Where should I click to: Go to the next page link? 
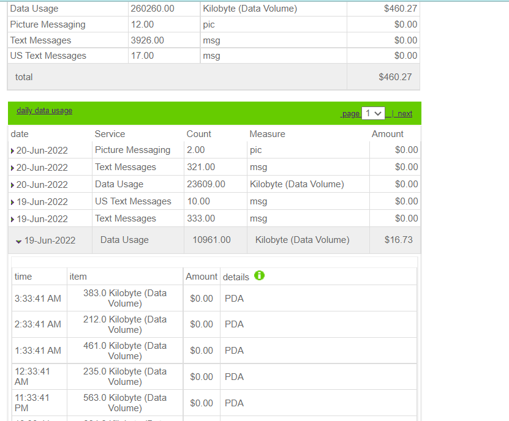click(x=405, y=114)
